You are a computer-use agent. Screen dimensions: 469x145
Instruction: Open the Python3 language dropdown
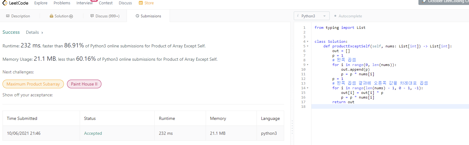tap(311, 16)
